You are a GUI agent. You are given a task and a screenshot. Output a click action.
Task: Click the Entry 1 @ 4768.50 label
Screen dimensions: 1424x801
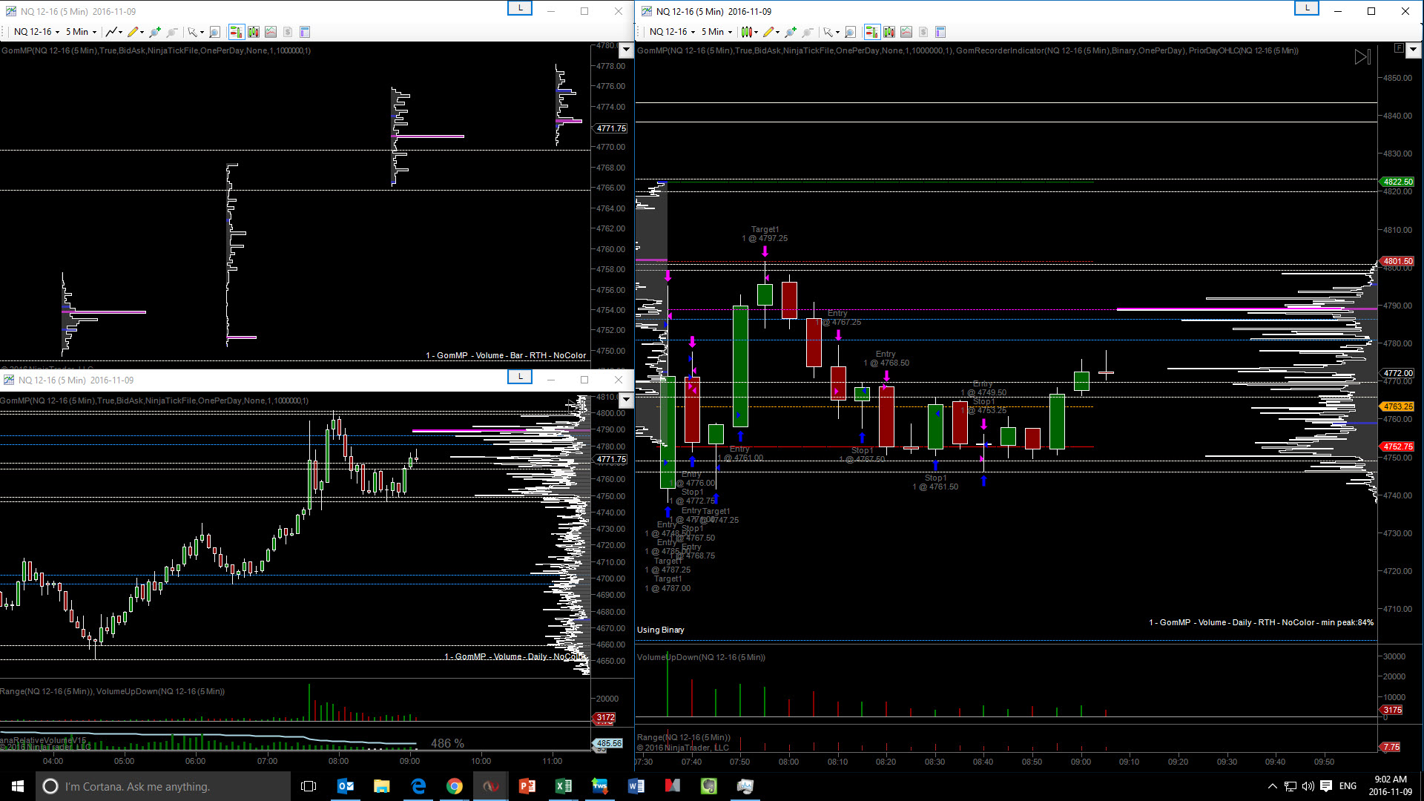click(x=886, y=359)
